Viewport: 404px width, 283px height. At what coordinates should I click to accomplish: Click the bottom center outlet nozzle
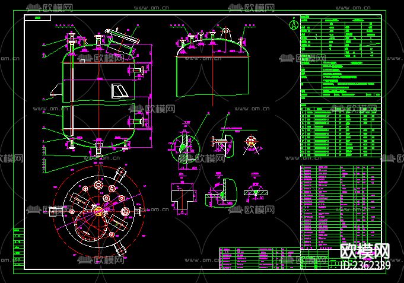(98, 149)
